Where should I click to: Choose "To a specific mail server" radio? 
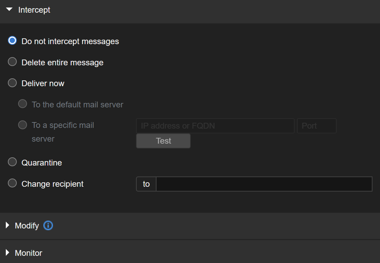tap(23, 125)
